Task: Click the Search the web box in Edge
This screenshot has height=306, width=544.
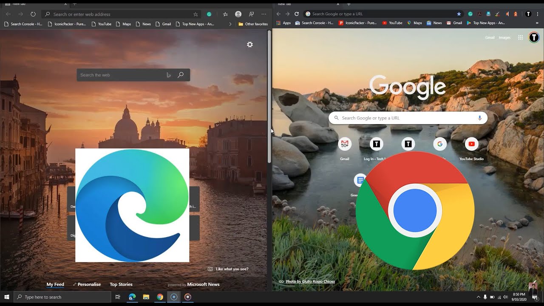Action: click(133, 75)
